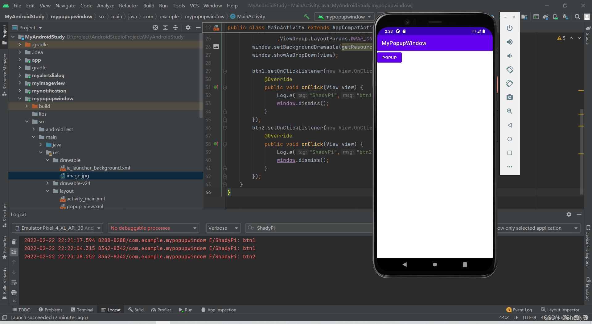Image resolution: width=592 pixels, height=324 pixels.
Task: Open the Analyze menu
Action: (105, 6)
